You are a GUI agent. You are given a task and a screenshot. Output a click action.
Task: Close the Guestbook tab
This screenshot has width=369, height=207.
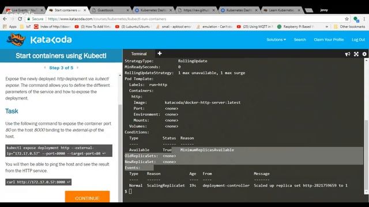click(x=127, y=10)
